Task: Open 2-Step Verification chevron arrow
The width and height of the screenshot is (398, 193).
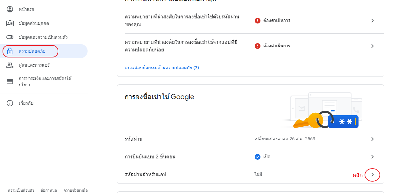Action: (x=373, y=157)
